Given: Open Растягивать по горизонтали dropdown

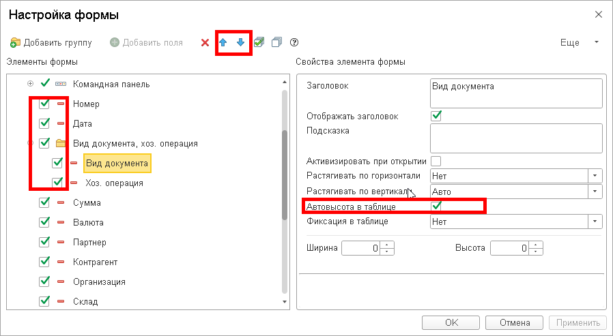Looking at the screenshot, I should coord(596,176).
